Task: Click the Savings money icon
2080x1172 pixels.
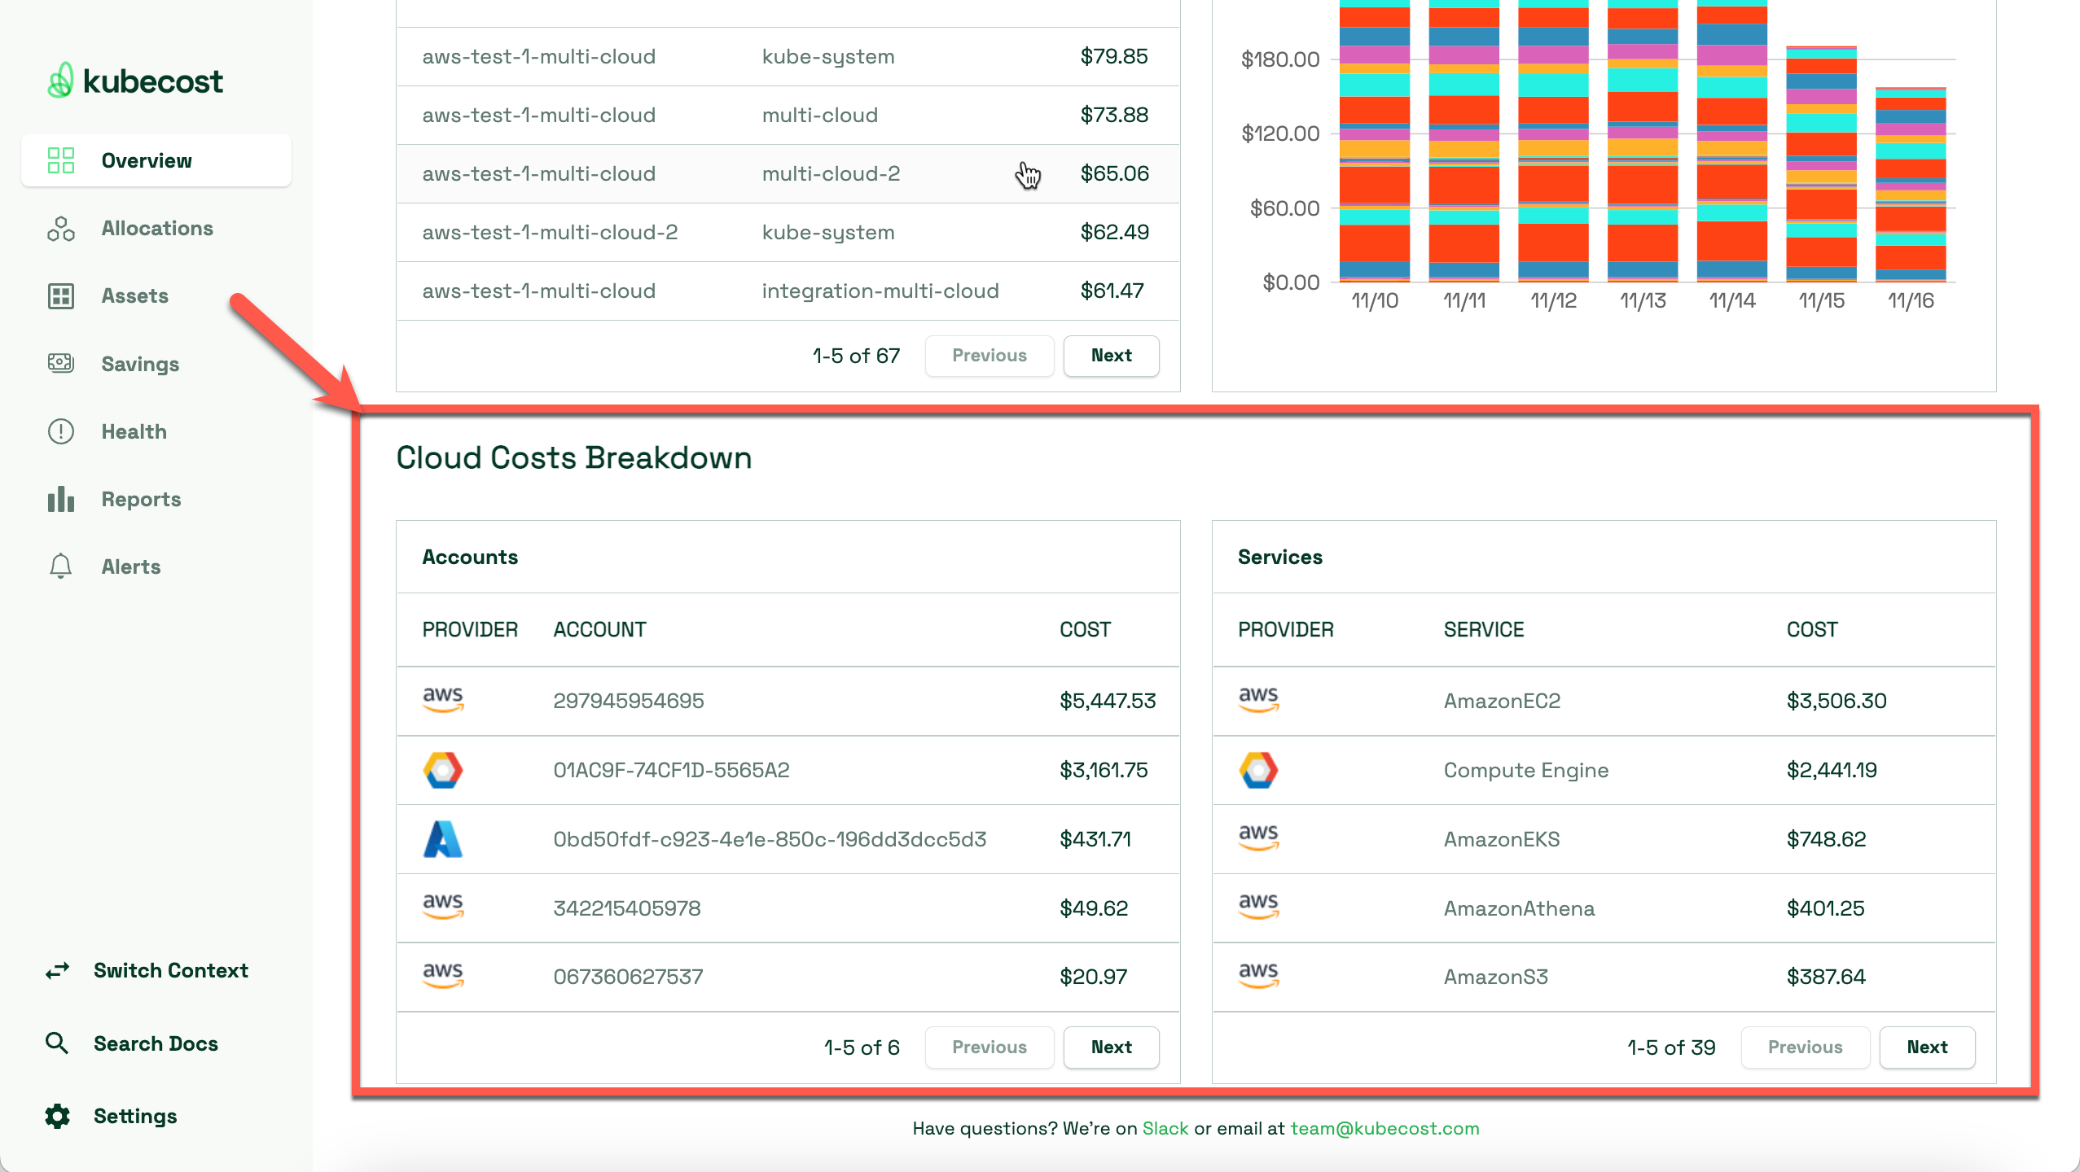Action: (61, 364)
